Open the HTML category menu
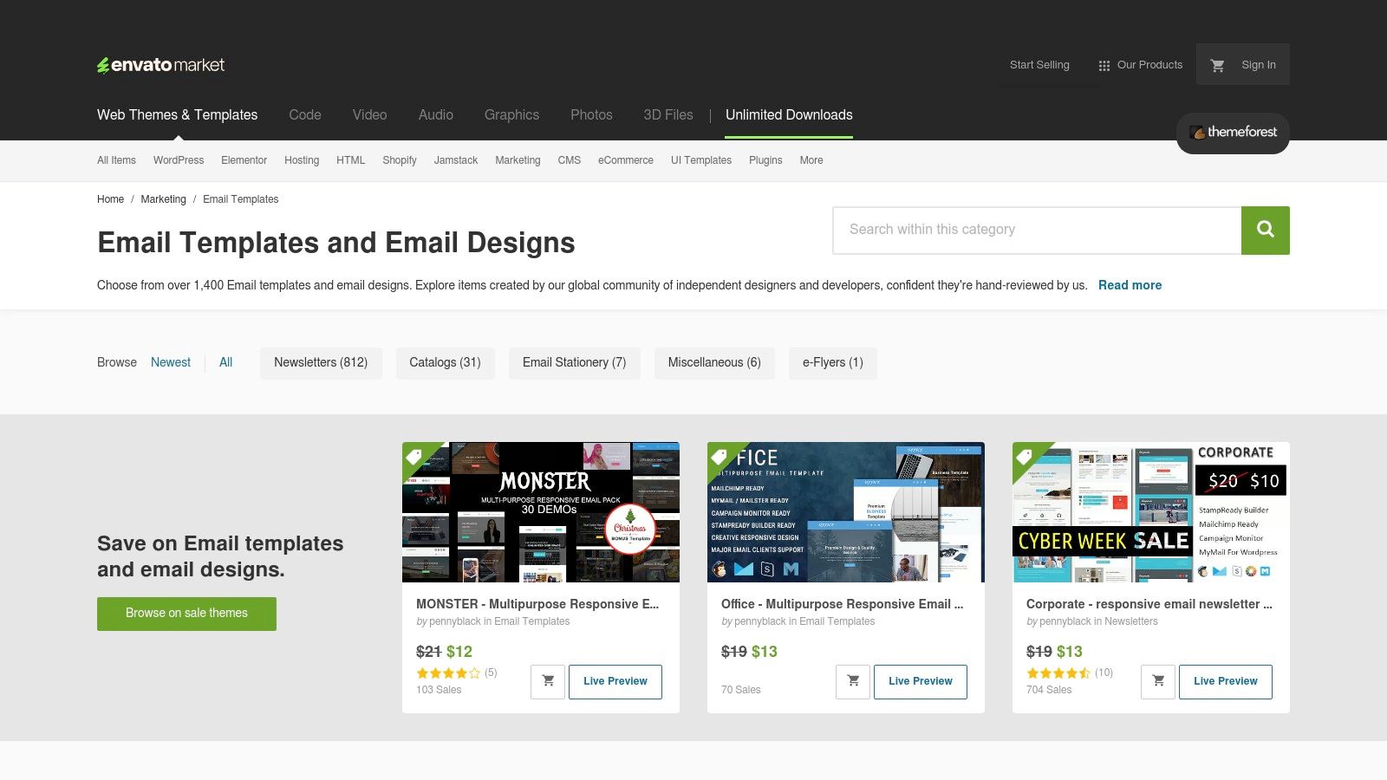 tap(350, 160)
